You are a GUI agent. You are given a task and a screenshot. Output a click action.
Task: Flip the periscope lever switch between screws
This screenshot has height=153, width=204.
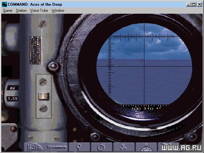pyautogui.click(x=43, y=96)
